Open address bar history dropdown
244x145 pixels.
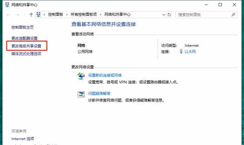[x=164, y=15]
